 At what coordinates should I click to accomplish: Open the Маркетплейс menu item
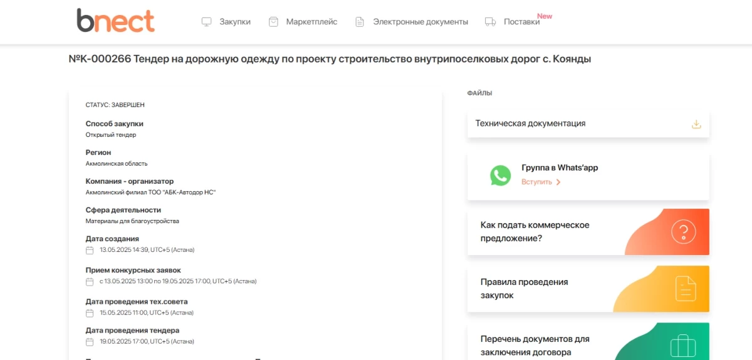point(311,22)
